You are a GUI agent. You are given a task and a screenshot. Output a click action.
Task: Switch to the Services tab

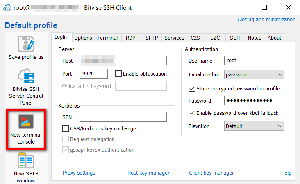174,38
